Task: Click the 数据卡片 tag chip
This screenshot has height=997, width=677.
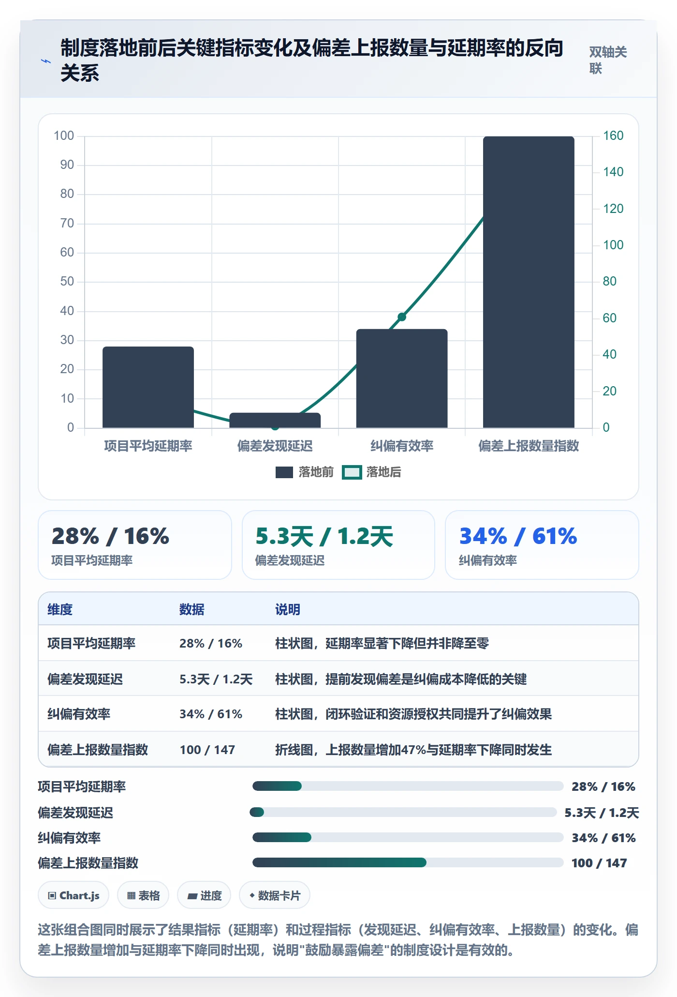Action: tap(275, 895)
